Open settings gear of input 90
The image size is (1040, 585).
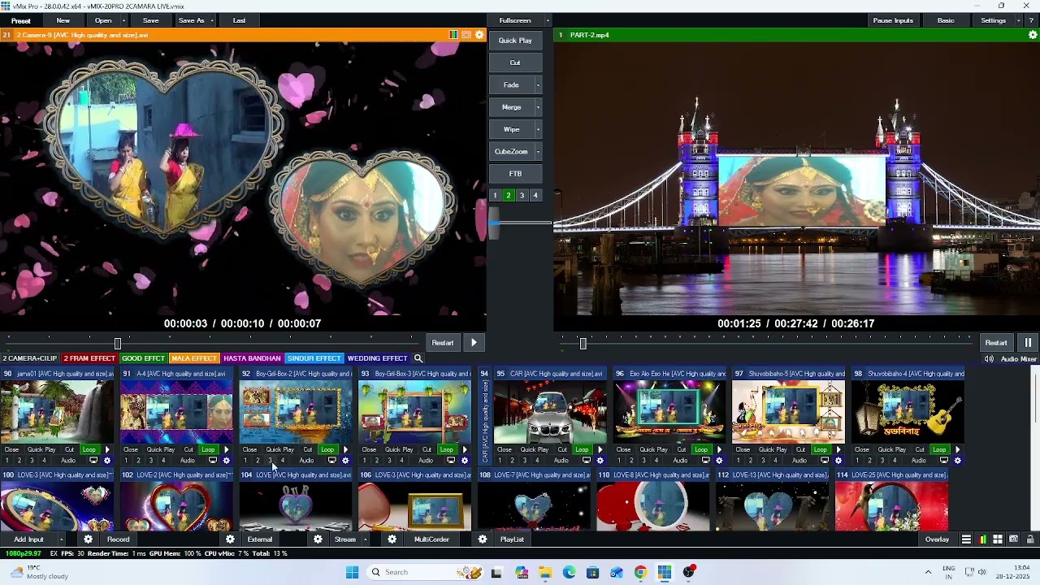tap(107, 461)
